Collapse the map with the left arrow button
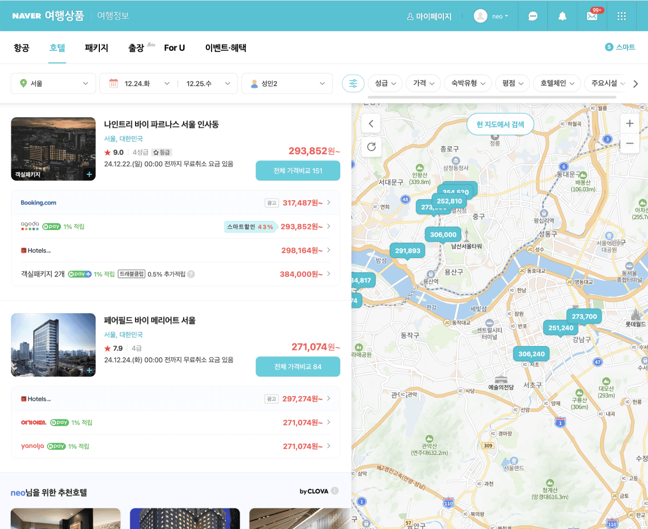The image size is (648, 529). click(370, 124)
